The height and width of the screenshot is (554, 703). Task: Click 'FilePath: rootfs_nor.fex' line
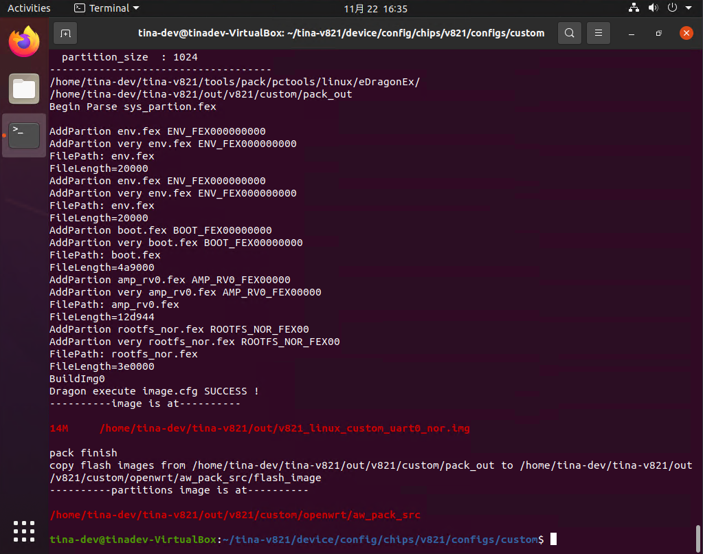[124, 355]
